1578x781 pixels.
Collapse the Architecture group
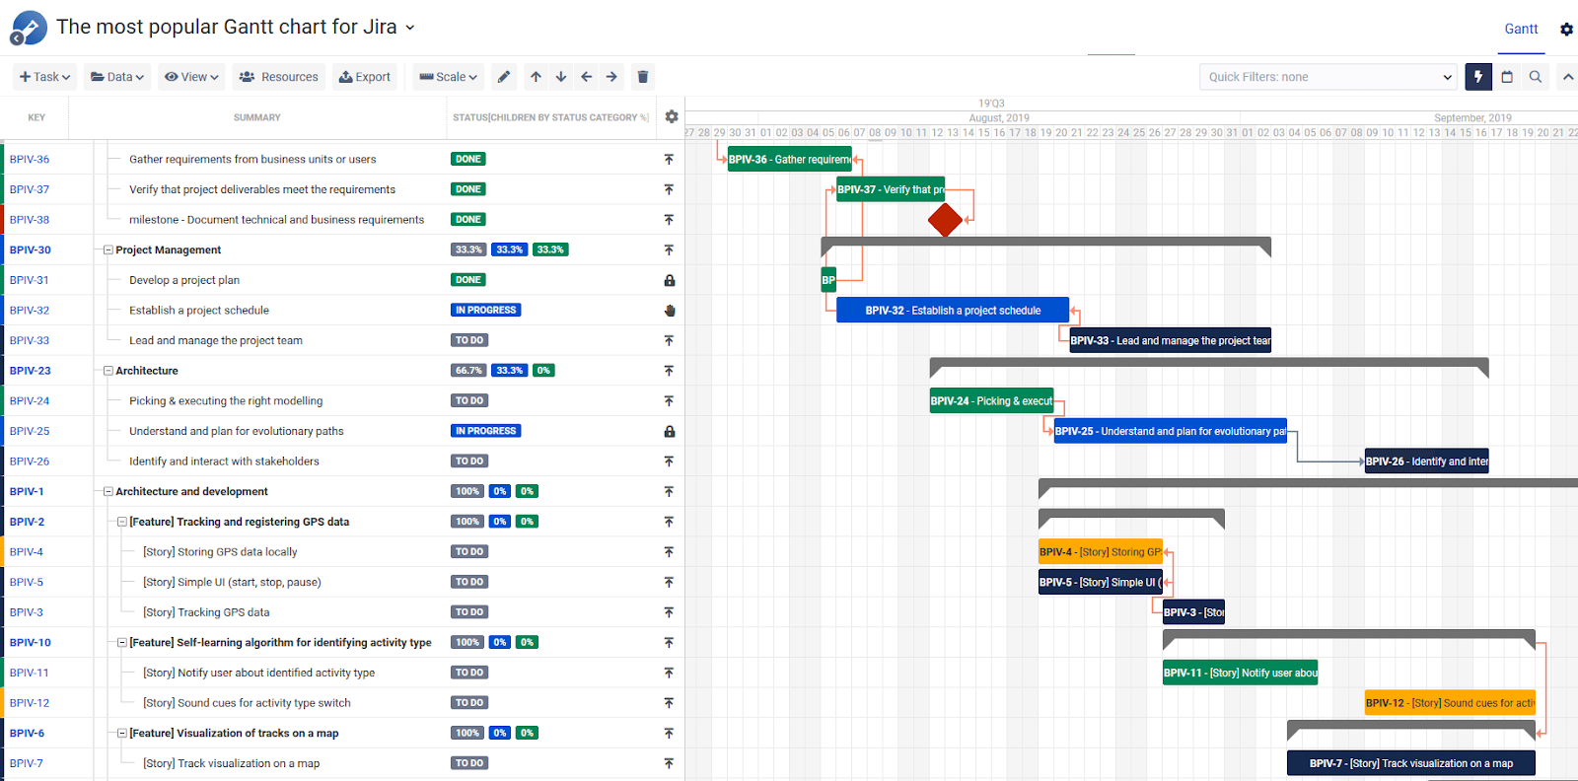click(x=108, y=371)
